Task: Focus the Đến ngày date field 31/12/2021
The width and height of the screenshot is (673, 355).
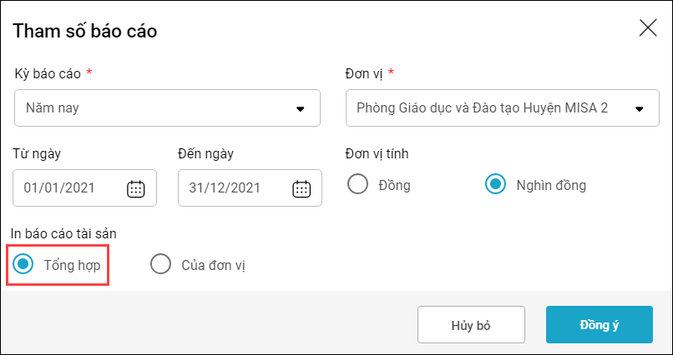Action: click(x=250, y=188)
